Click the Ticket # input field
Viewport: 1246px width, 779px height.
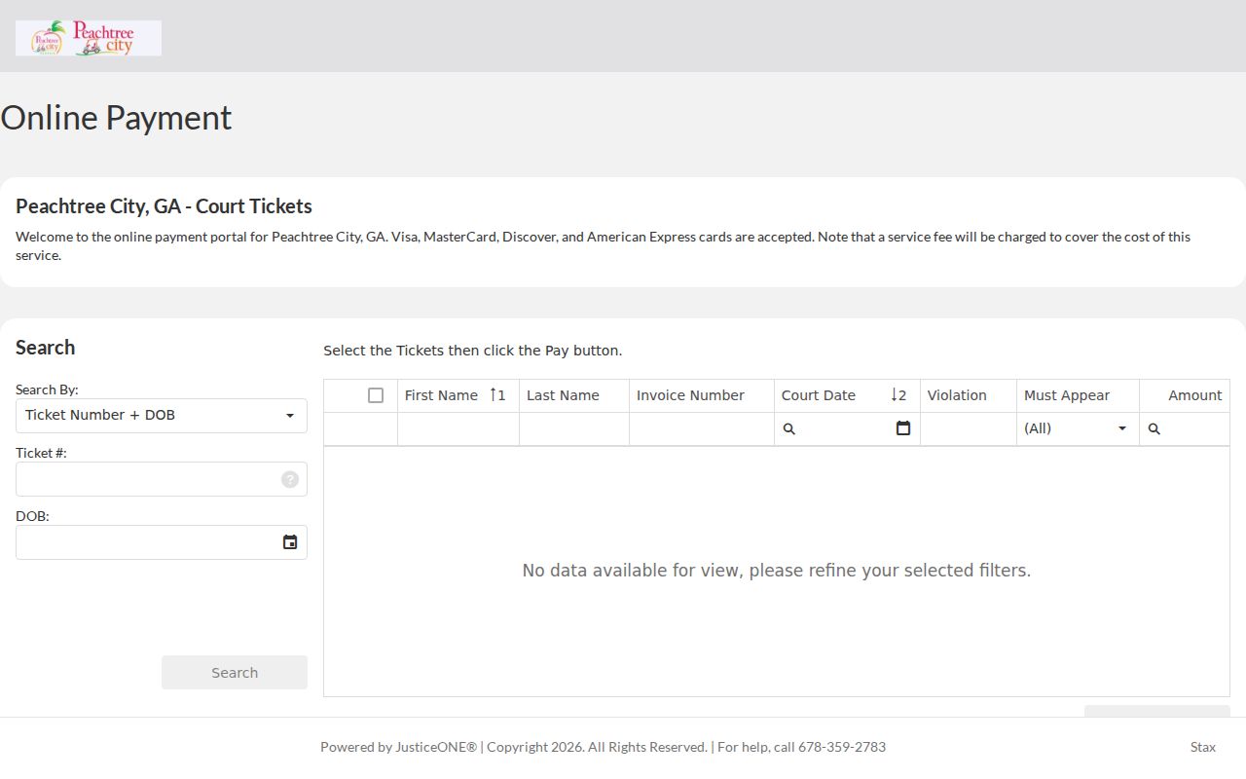[162, 479]
